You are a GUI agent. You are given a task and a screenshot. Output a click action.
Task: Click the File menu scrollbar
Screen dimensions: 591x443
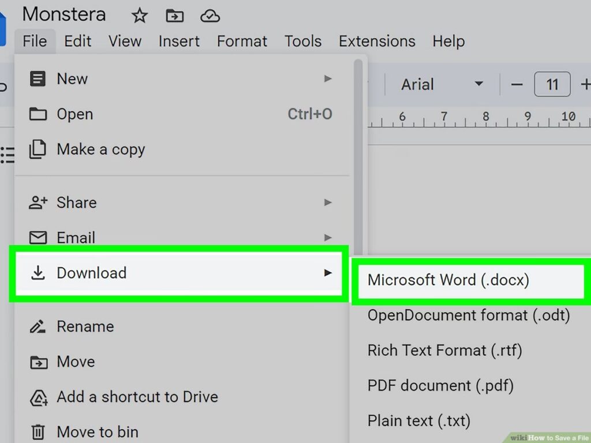click(358, 158)
